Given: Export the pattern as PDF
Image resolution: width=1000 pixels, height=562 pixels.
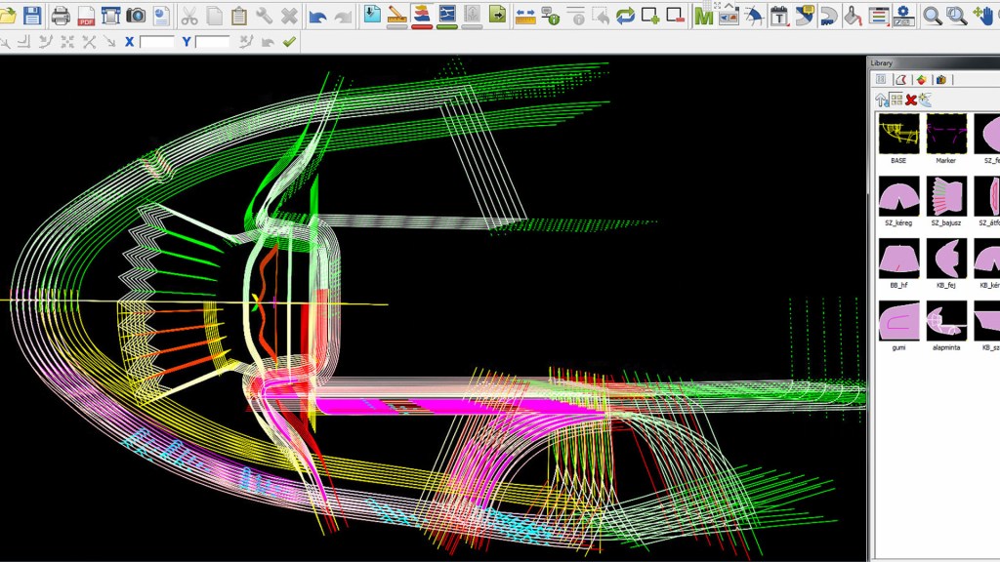Looking at the screenshot, I should coord(86,16).
